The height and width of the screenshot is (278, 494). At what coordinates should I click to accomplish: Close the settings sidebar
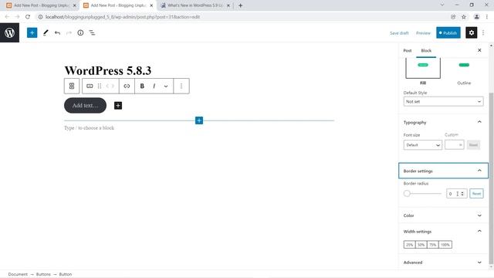(479, 50)
